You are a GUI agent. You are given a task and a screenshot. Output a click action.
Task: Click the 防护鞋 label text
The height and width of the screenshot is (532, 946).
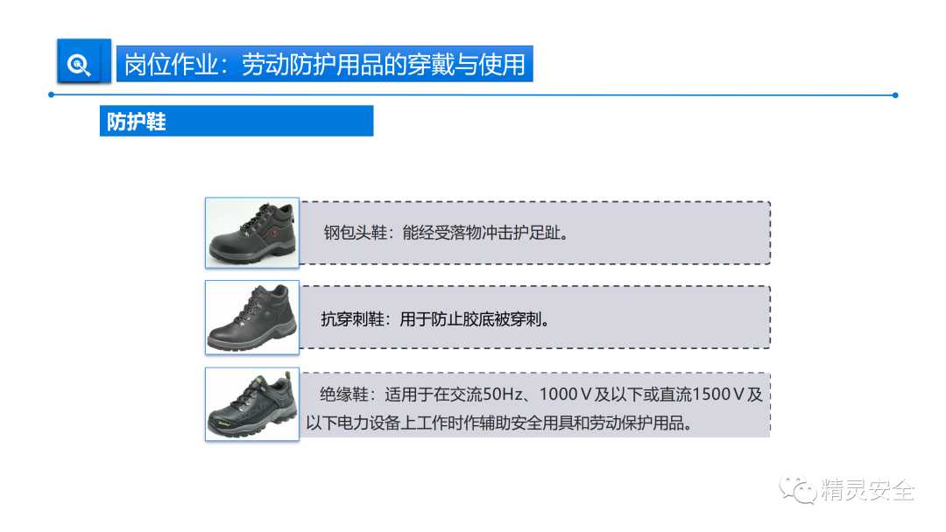[x=137, y=122]
